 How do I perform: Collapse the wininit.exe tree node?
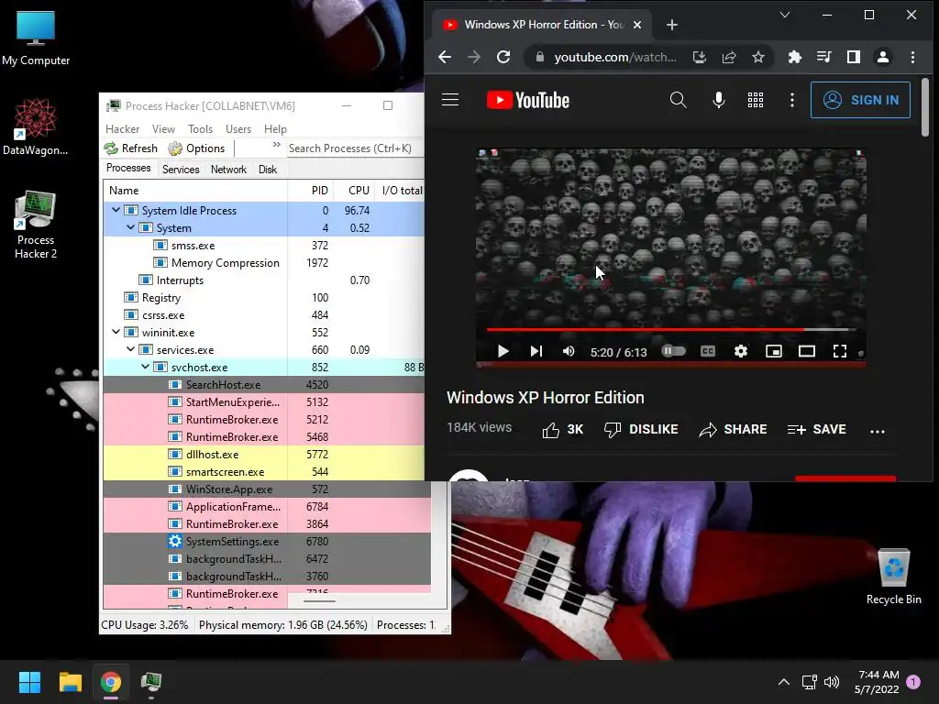coord(116,332)
